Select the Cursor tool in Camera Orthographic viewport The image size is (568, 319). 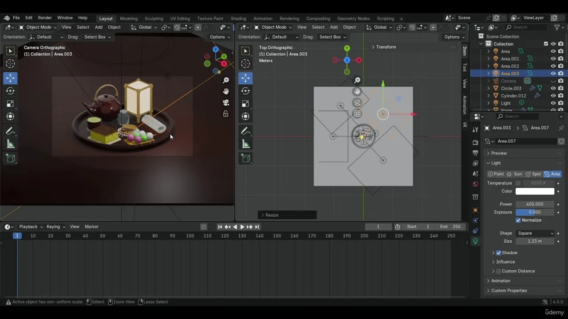point(10,64)
